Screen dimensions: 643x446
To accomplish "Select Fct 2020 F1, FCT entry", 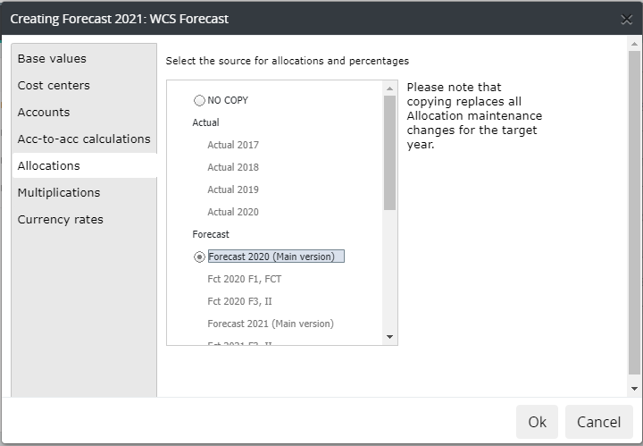I will pyautogui.click(x=245, y=279).
